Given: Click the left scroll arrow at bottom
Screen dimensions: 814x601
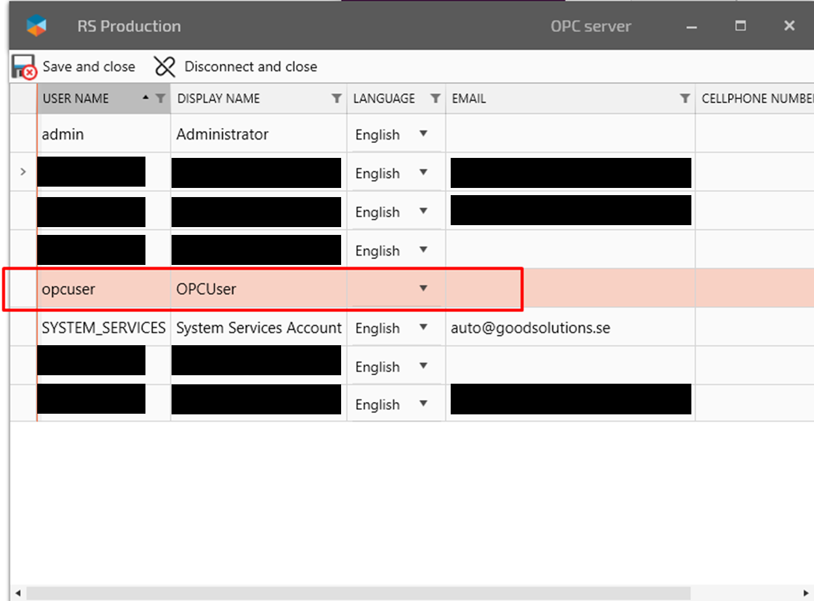Looking at the screenshot, I should coord(17,594).
